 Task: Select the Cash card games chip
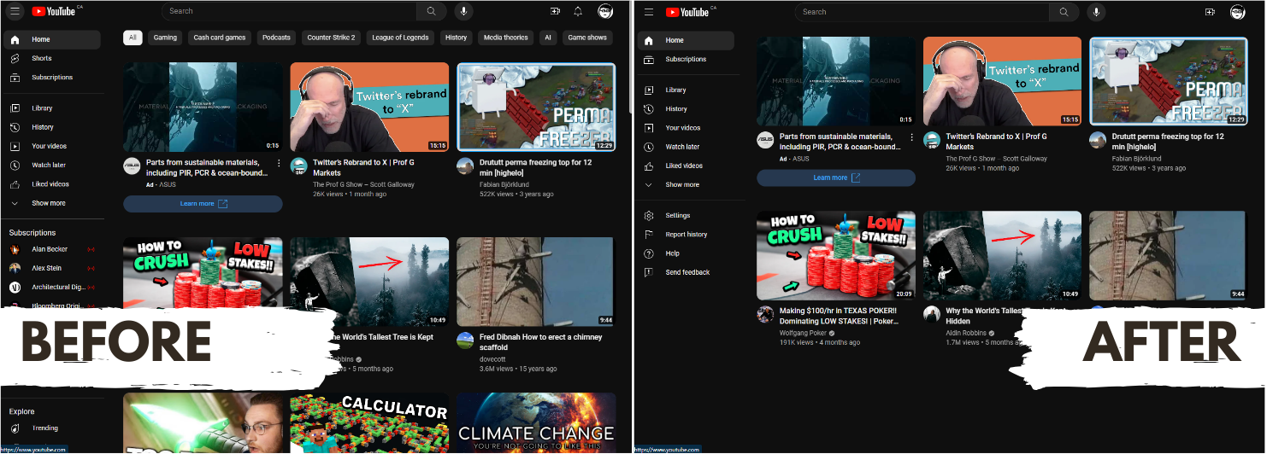pos(220,38)
